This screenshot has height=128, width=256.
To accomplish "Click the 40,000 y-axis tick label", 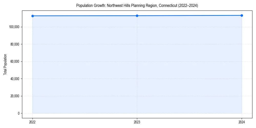I will coord(15,79).
